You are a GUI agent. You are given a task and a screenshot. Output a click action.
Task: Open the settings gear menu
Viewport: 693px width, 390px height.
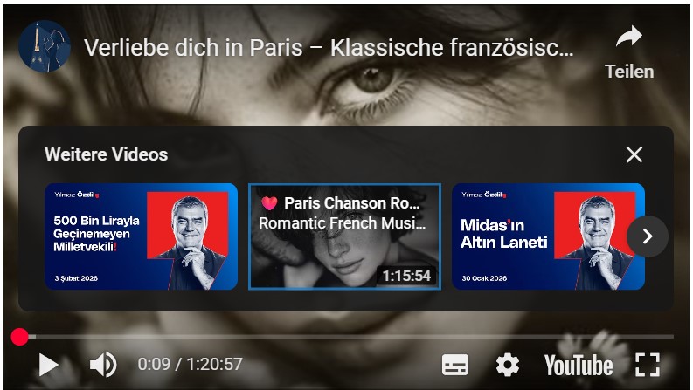pyautogui.click(x=508, y=365)
